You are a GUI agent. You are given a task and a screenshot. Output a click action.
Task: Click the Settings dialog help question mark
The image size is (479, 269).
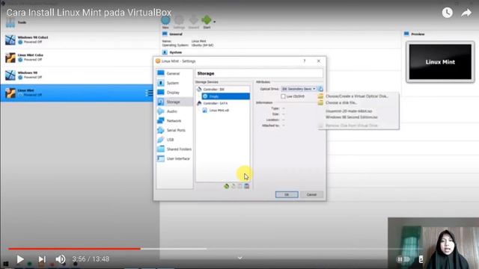[x=305, y=61]
